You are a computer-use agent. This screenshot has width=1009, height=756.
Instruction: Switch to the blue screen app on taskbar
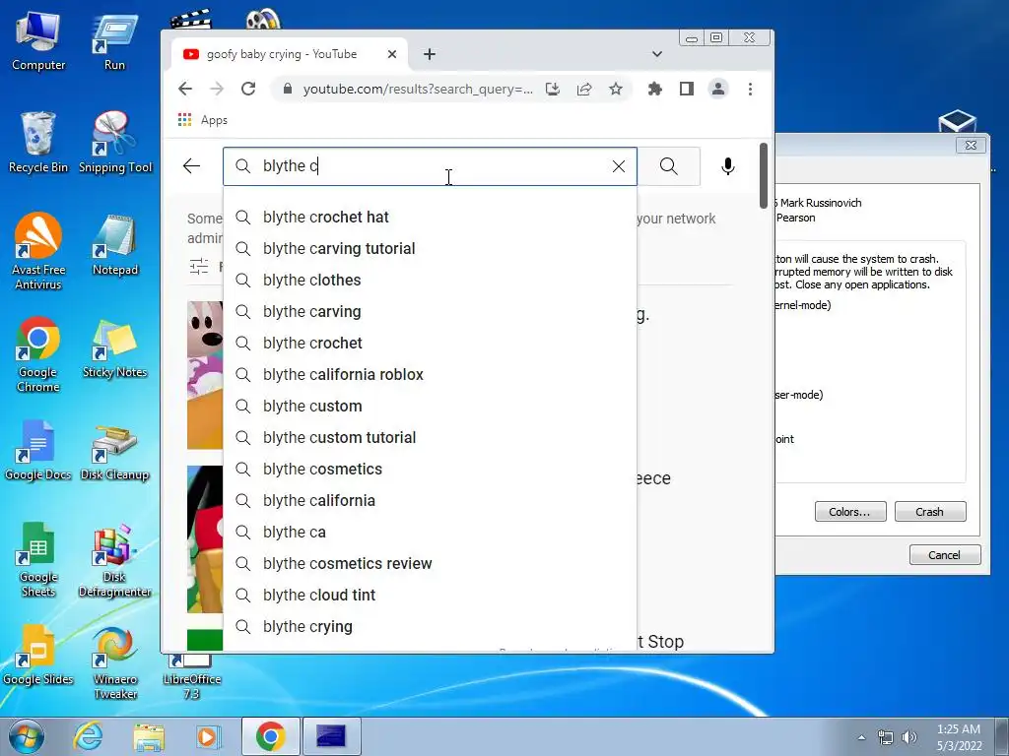pyautogui.click(x=331, y=736)
